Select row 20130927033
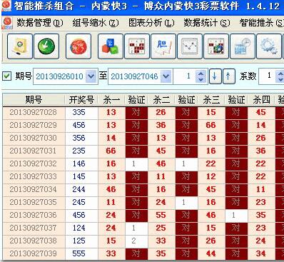The height and width of the screenshot is (262, 284). 143,176
